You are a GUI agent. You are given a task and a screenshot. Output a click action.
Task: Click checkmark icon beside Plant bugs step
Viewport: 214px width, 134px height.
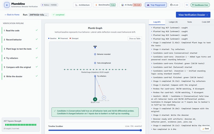[37, 48]
